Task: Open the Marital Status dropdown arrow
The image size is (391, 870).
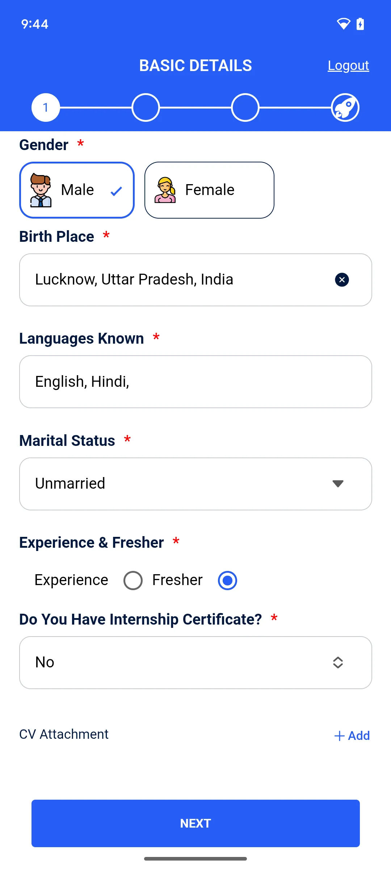Action: click(338, 484)
